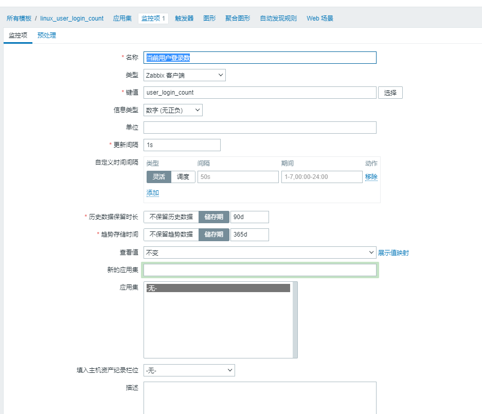
Task: Select -无- in the 应用集 list
Action: click(x=218, y=289)
